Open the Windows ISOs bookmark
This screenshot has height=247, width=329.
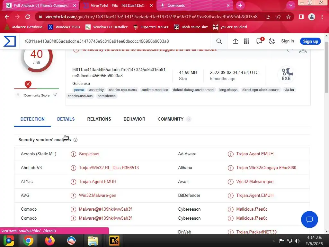click(64, 27)
